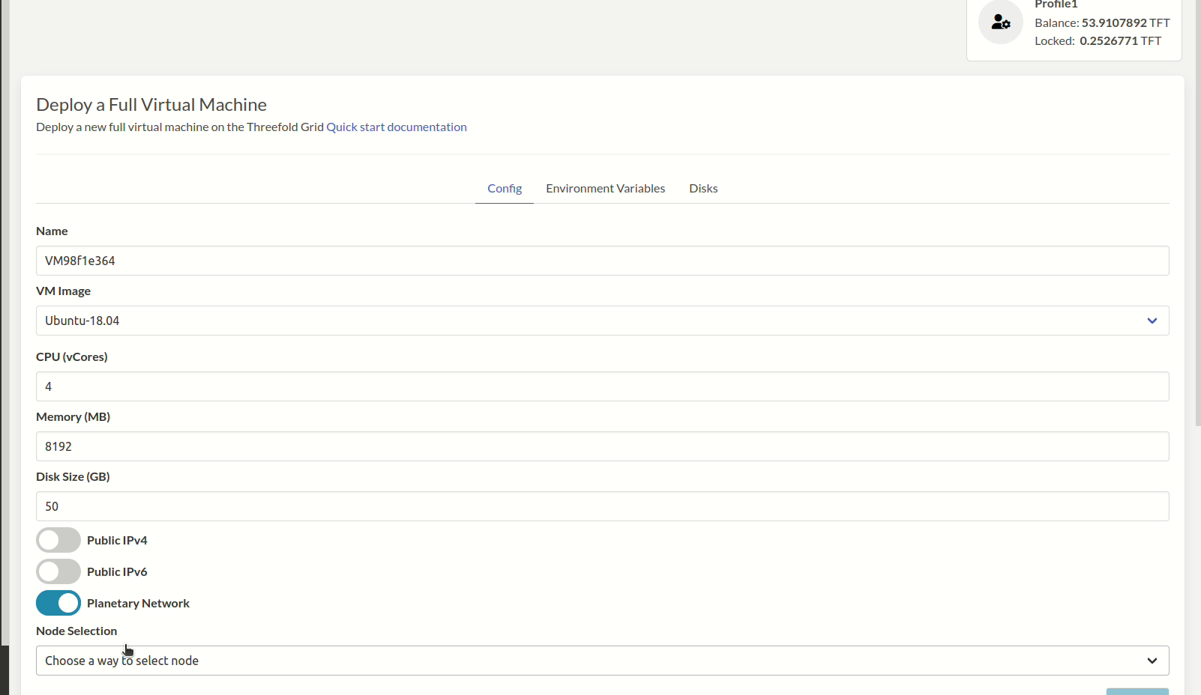Click the Node Selection dropdown chevron
Image resolution: width=1201 pixels, height=695 pixels.
pos(1152,661)
